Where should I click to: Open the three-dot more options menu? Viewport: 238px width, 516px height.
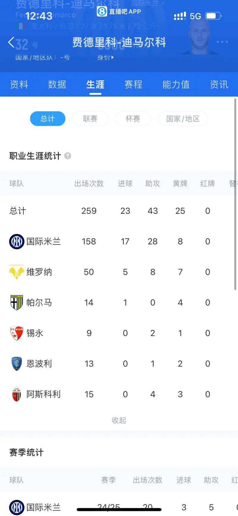coord(222,42)
